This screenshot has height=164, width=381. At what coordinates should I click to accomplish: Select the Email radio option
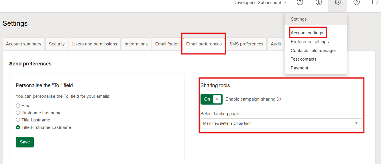(x=18, y=106)
